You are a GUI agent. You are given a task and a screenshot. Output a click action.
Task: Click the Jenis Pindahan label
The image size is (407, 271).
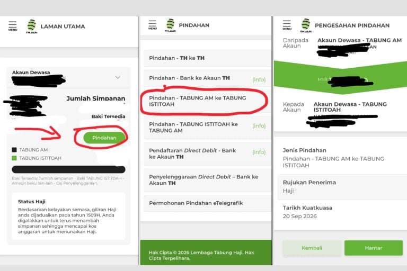pos(305,150)
